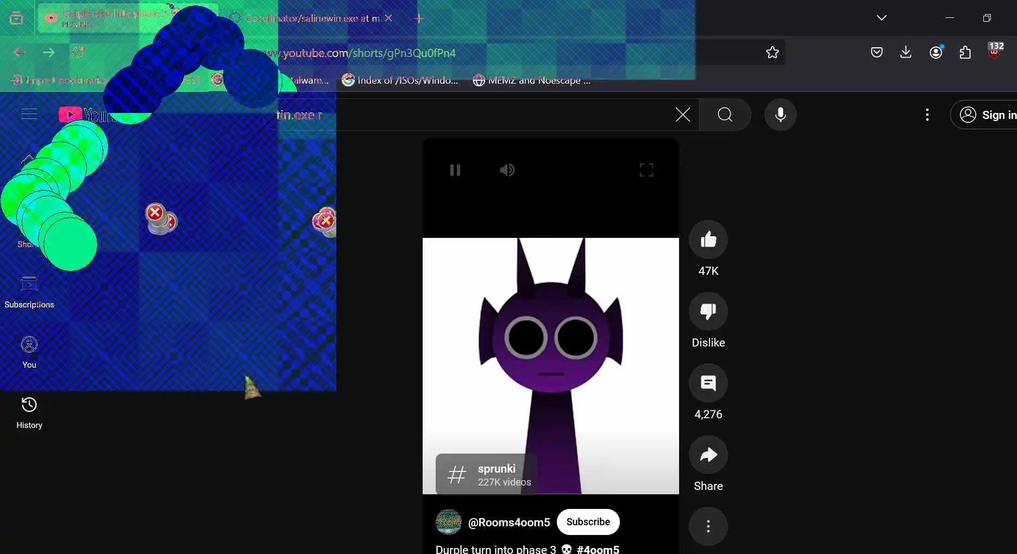List all tabs with the chevron

pyautogui.click(x=882, y=18)
